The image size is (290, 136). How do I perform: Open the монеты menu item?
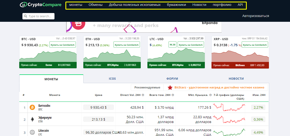click(76, 5)
